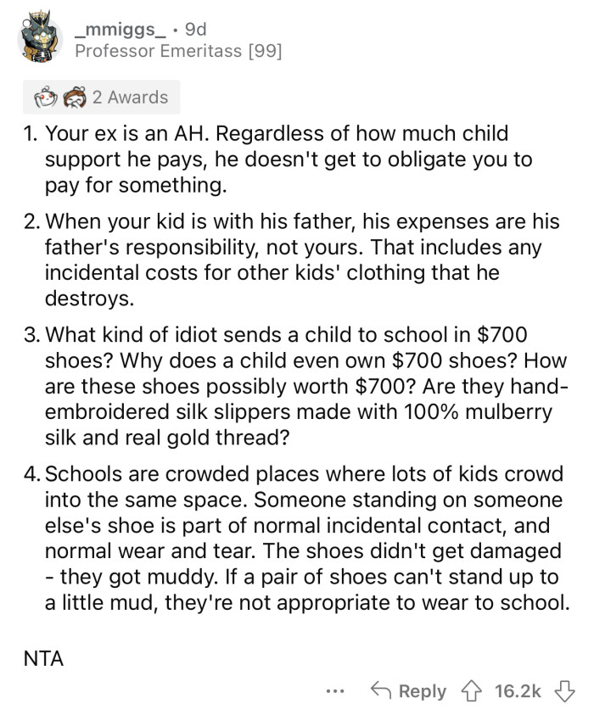Open the three-dot more options menu
This screenshot has width=594, height=715.
tap(335, 690)
